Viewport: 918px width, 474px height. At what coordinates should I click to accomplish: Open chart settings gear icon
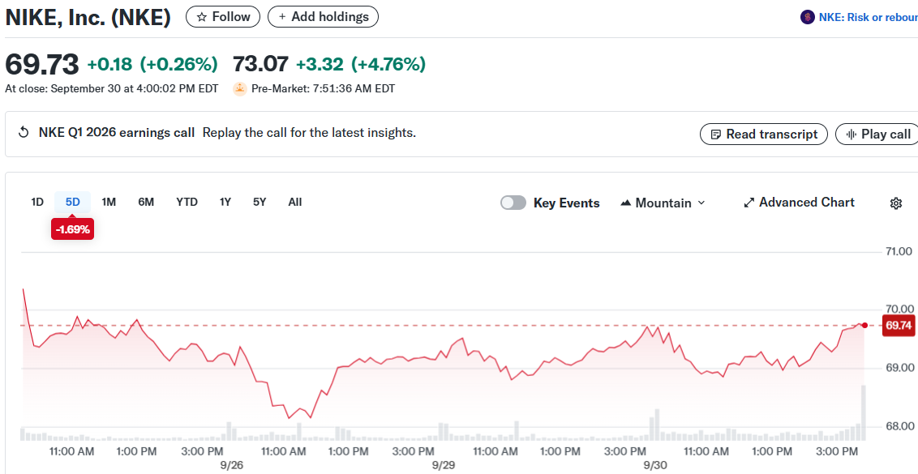point(896,203)
